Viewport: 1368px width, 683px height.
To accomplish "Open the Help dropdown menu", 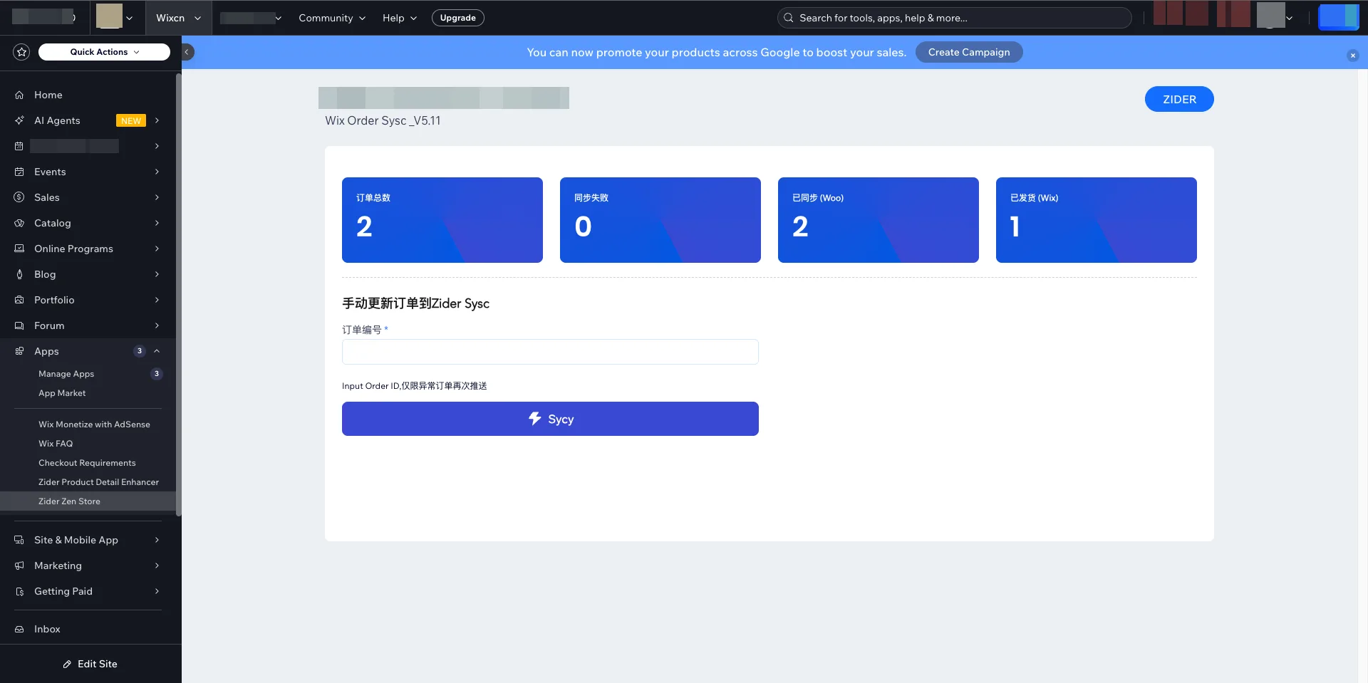I will pyautogui.click(x=399, y=18).
